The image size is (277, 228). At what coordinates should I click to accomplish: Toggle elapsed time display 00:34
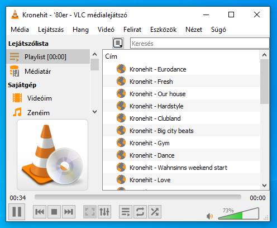pos(18,198)
